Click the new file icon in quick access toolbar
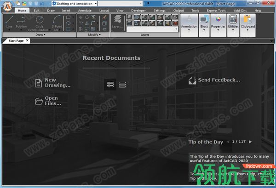276x188 pixels. coord(18,4)
